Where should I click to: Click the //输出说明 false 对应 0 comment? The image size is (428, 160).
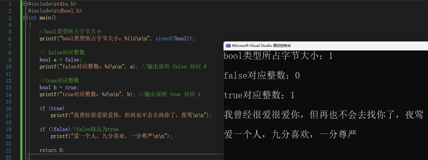pyautogui.click(x=174, y=67)
